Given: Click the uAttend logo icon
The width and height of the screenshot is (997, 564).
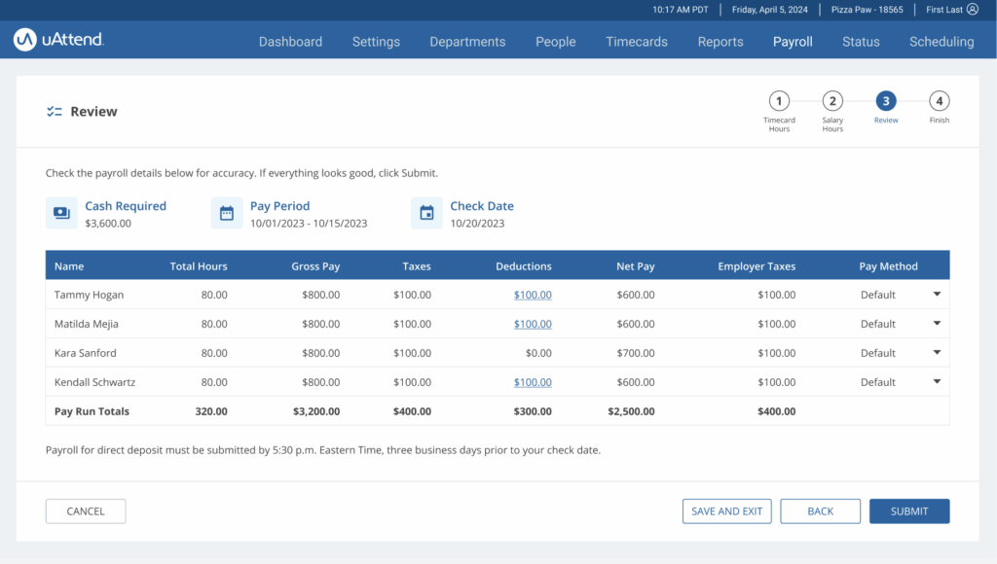Looking at the screenshot, I should pos(25,40).
